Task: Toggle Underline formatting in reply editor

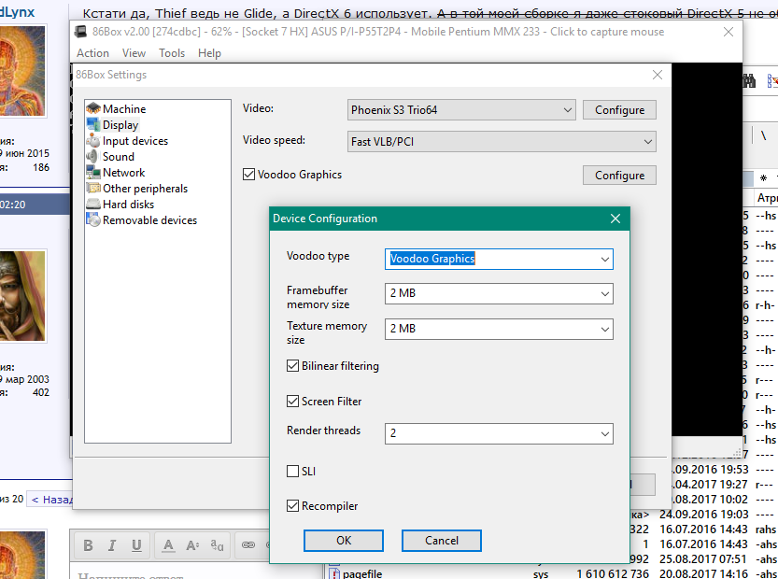Action: coord(136,545)
